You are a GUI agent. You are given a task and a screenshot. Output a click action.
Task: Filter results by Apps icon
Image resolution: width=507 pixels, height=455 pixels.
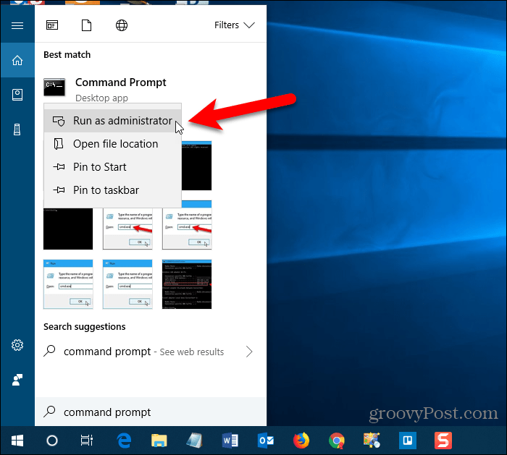tap(52, 25)
